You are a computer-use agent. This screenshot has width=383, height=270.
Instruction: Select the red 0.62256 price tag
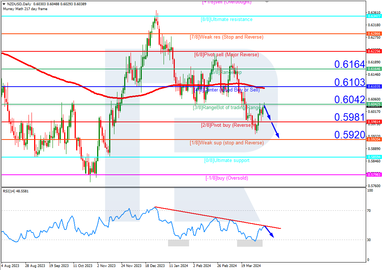click(374, 51)
